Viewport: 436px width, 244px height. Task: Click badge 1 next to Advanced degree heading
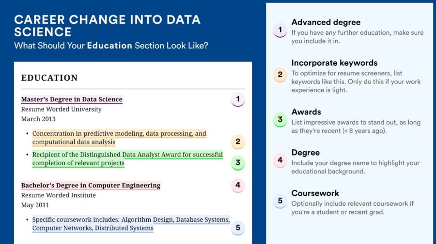[280, 30]
